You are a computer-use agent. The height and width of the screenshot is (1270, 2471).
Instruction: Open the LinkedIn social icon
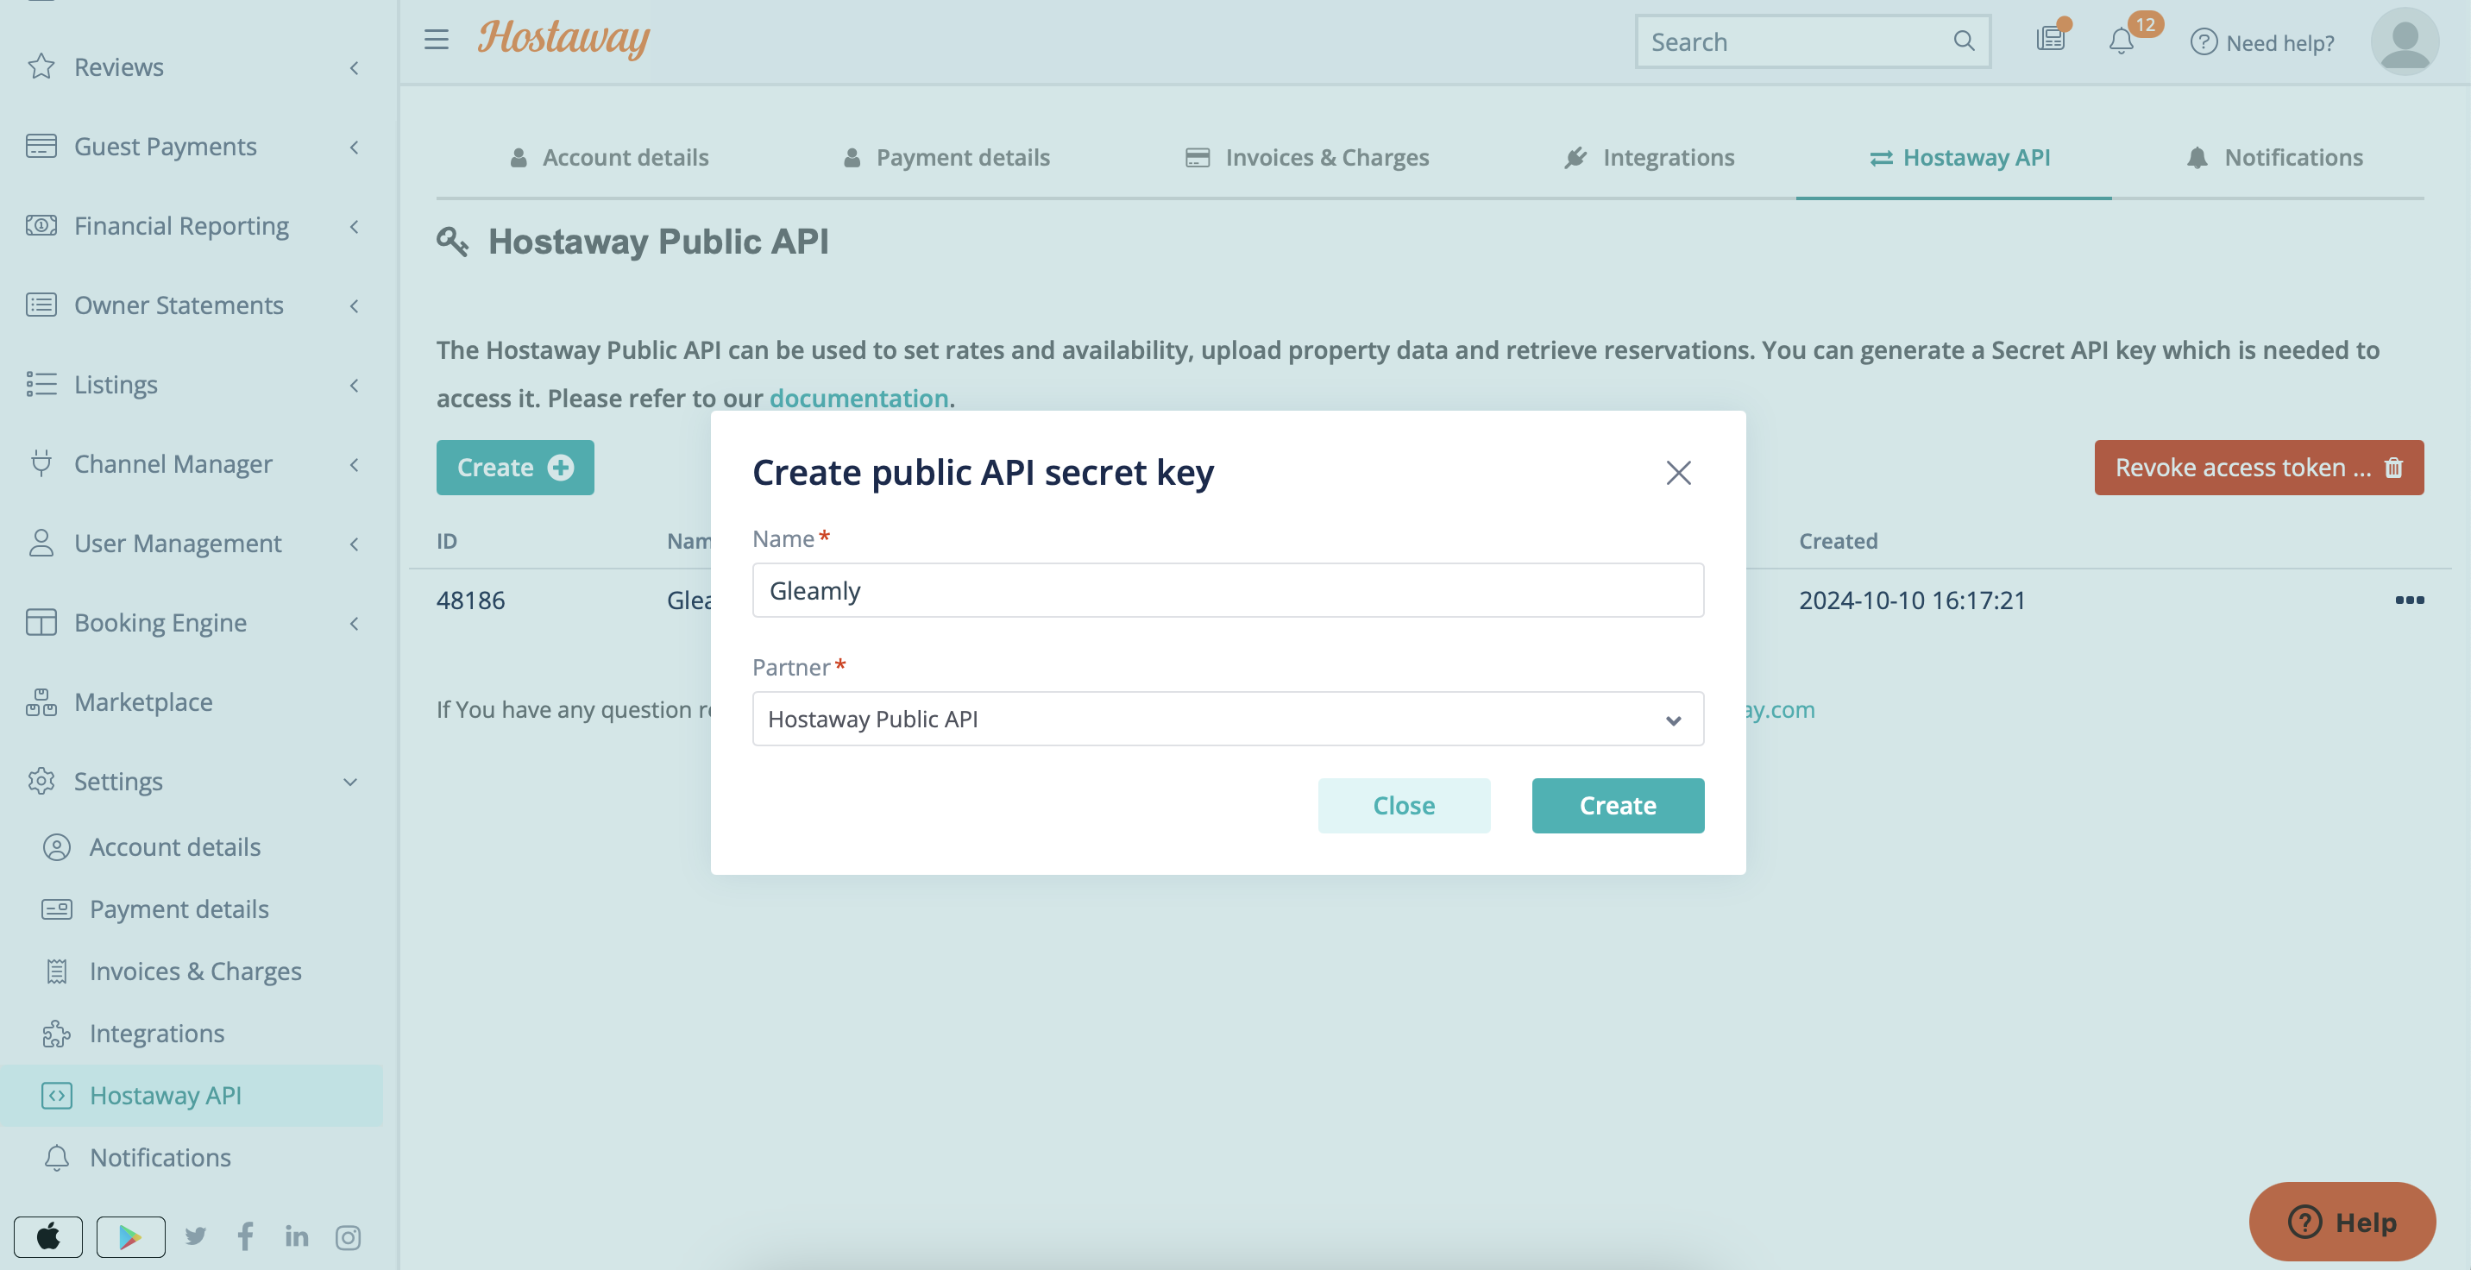point(297,1236)
